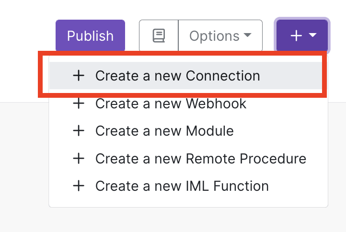Click plus icon beside Create a new Connection

(78, 76)
